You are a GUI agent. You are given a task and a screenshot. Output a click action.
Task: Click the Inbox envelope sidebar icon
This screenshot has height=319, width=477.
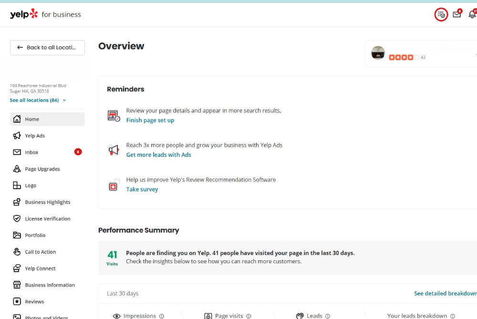coord(17,152)
